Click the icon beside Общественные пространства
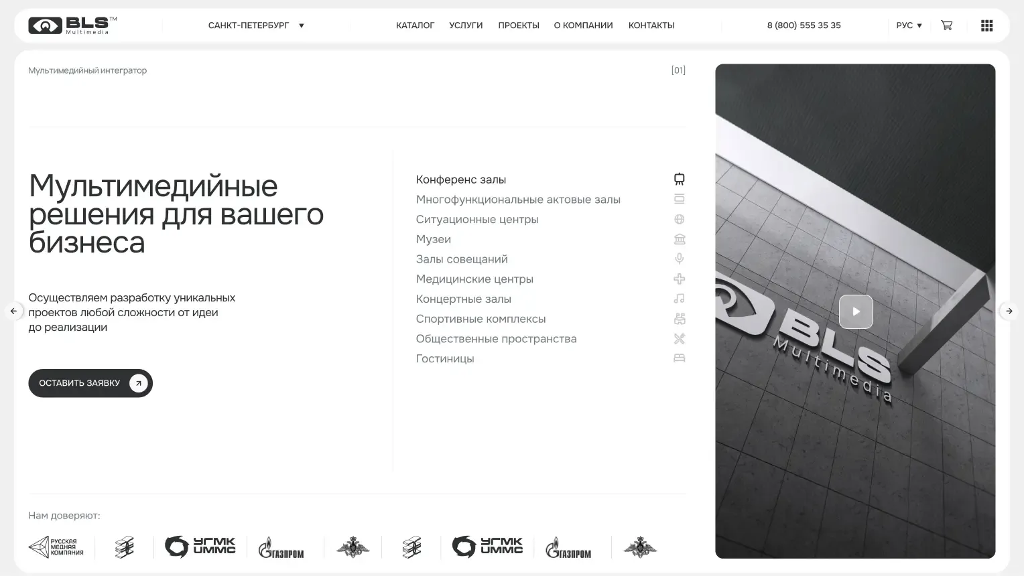1024x576 pixels. 679,338
